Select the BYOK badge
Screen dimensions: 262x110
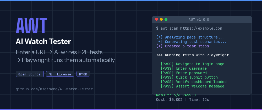click(x=83, y=74)
